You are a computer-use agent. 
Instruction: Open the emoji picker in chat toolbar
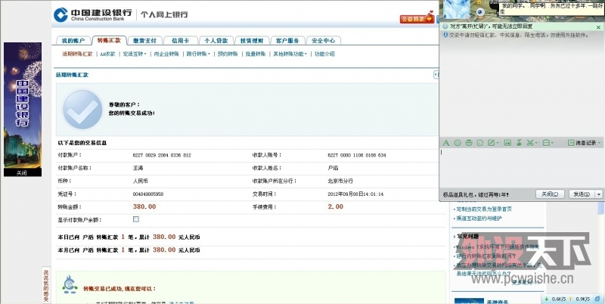[458, 142]
